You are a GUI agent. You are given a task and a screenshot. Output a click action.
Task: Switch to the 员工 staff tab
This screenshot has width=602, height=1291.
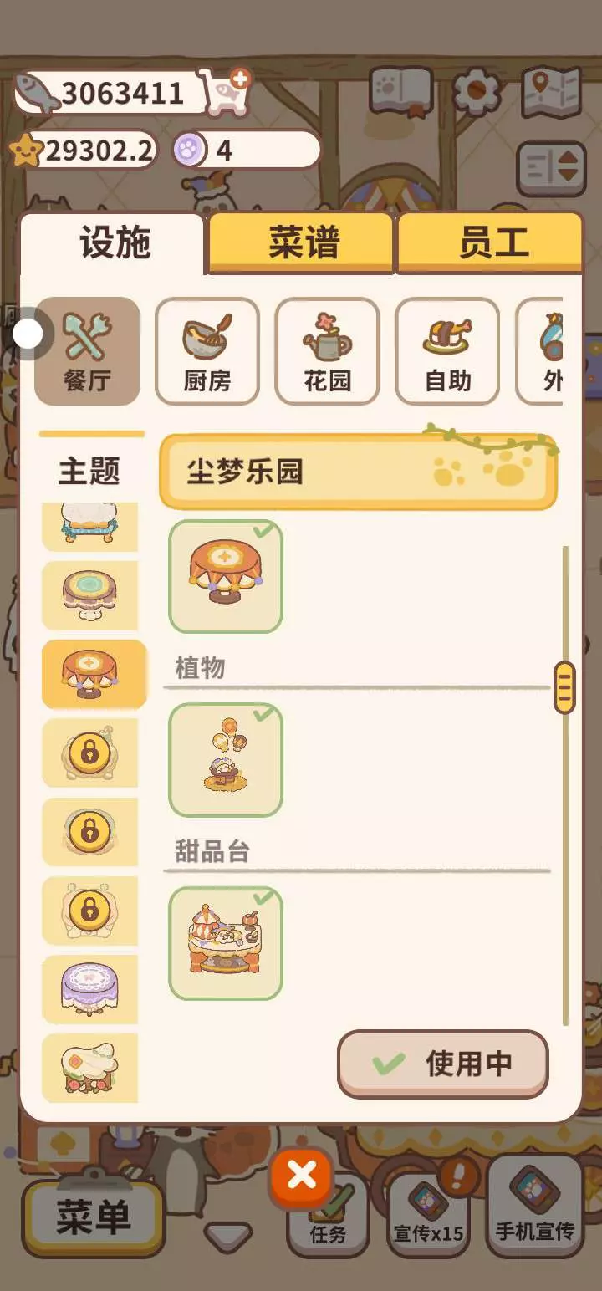tap(491, 242)
